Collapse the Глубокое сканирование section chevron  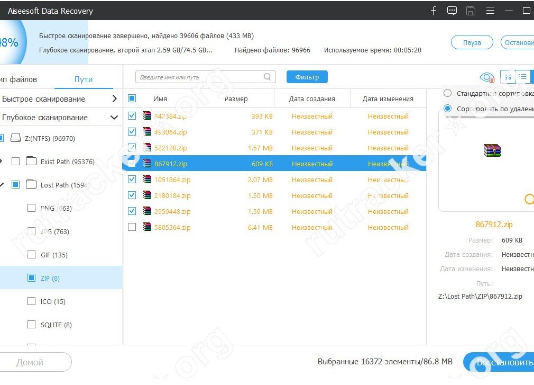pyautogui.click(x=114, y=118)
